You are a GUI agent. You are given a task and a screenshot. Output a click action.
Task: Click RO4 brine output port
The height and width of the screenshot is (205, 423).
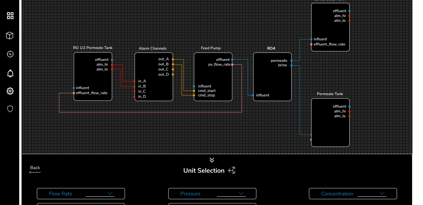point(291,65)
